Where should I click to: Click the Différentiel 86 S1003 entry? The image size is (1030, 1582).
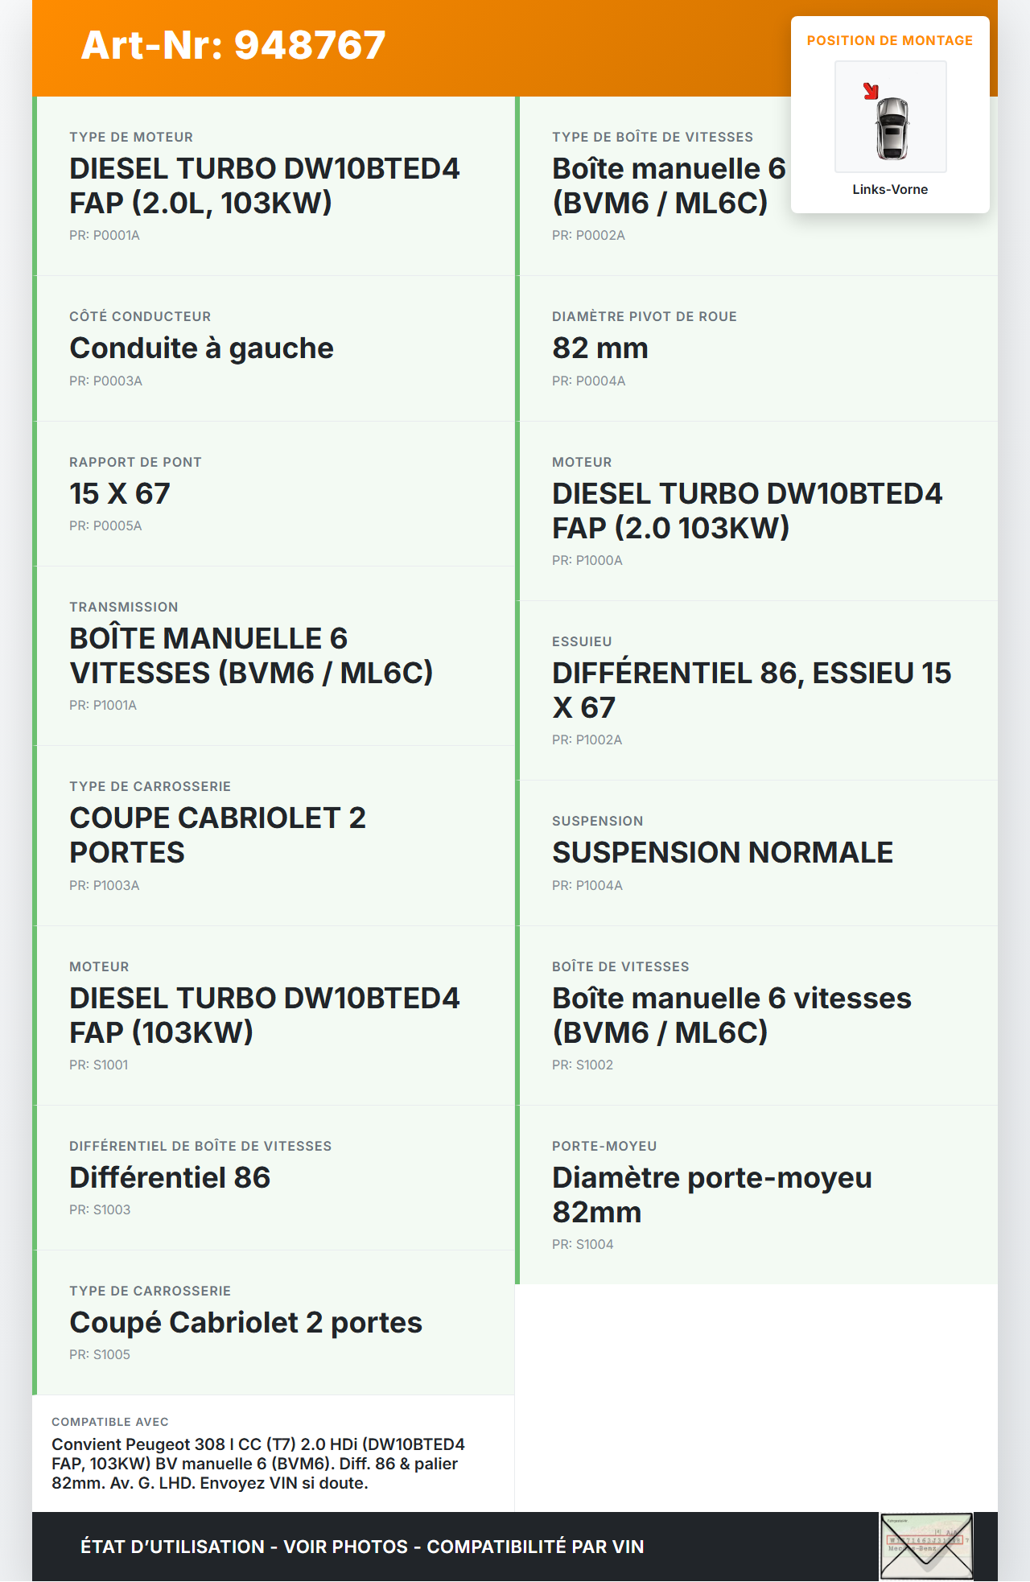click(x=274, y=1177)
